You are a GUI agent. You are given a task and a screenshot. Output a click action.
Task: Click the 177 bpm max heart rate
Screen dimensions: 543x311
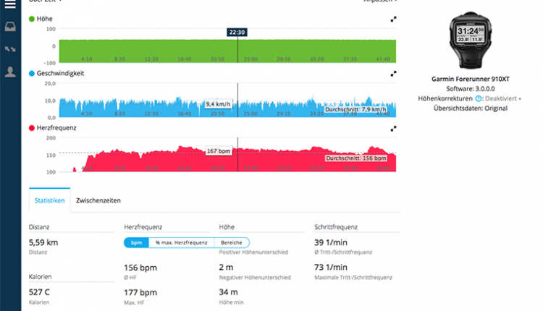click(x=140, y=293)
